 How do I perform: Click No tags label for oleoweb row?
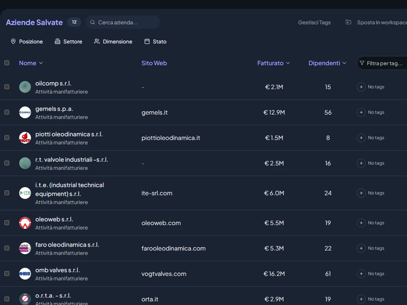click(x=376, y=223)
